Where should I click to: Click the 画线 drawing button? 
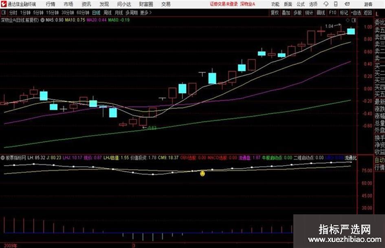tap(321, 13)
